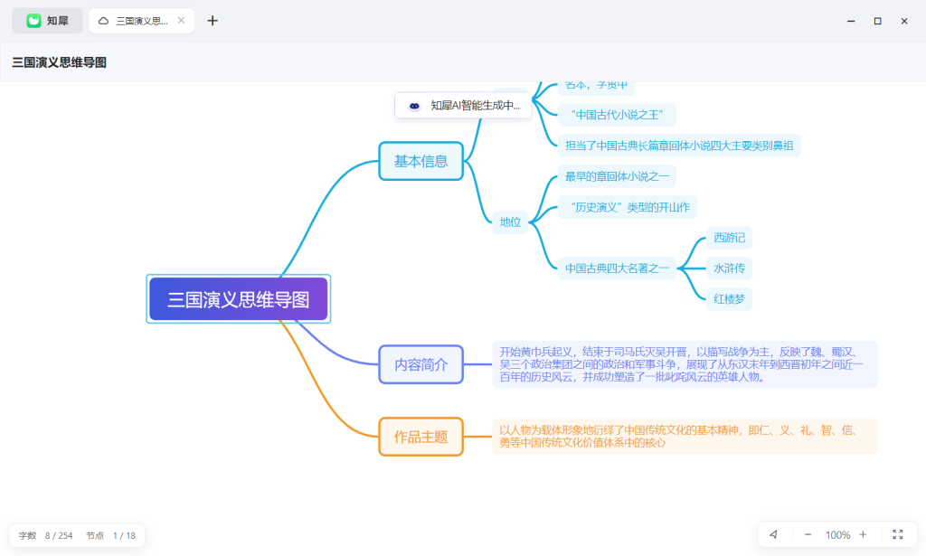Select the 水浒传 leaf node
The image size is (926, 556).
[x=730, y=268]
